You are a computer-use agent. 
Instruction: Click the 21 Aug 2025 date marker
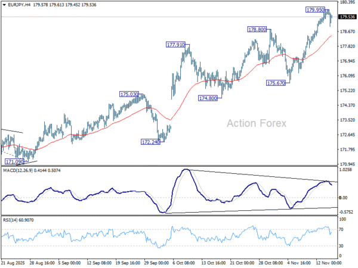click(14, 263)
